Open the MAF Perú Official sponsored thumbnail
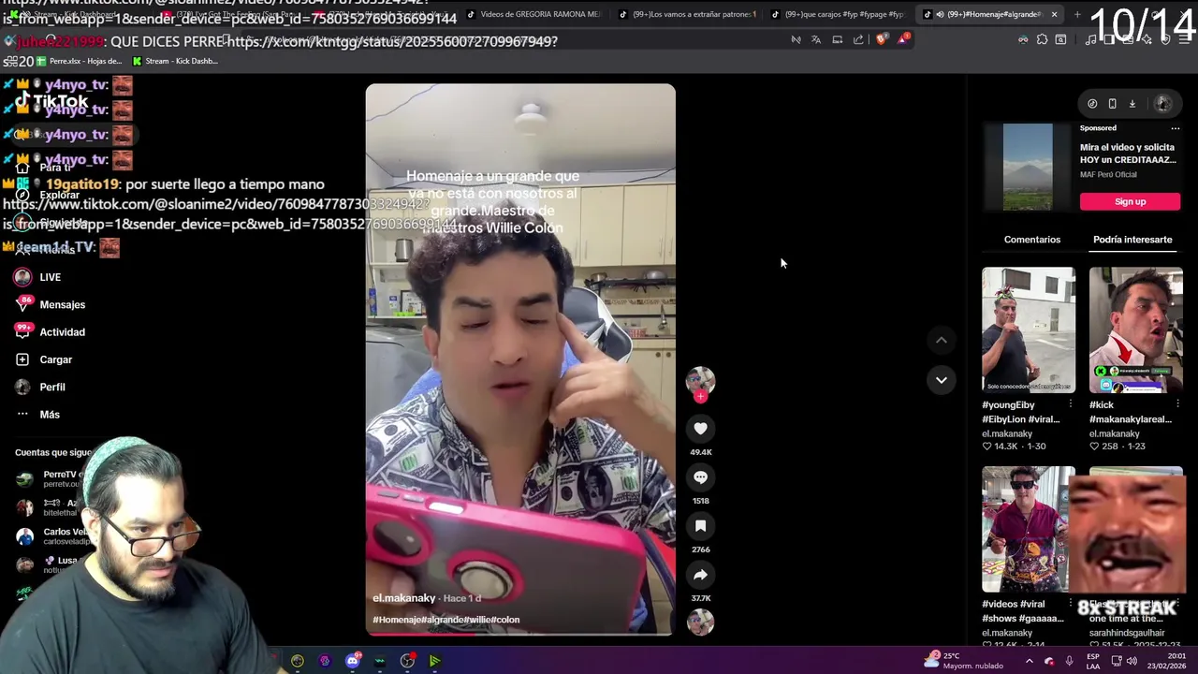 tap(1028, 168)
